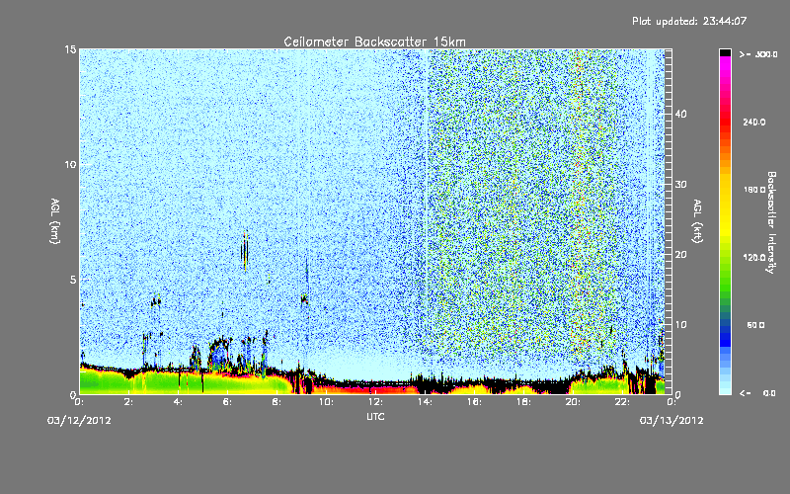Viewport: 790px width, 494px height.
Task: Click the 30 kft tick label on the right axis
Action: click(x=680, y=185)
